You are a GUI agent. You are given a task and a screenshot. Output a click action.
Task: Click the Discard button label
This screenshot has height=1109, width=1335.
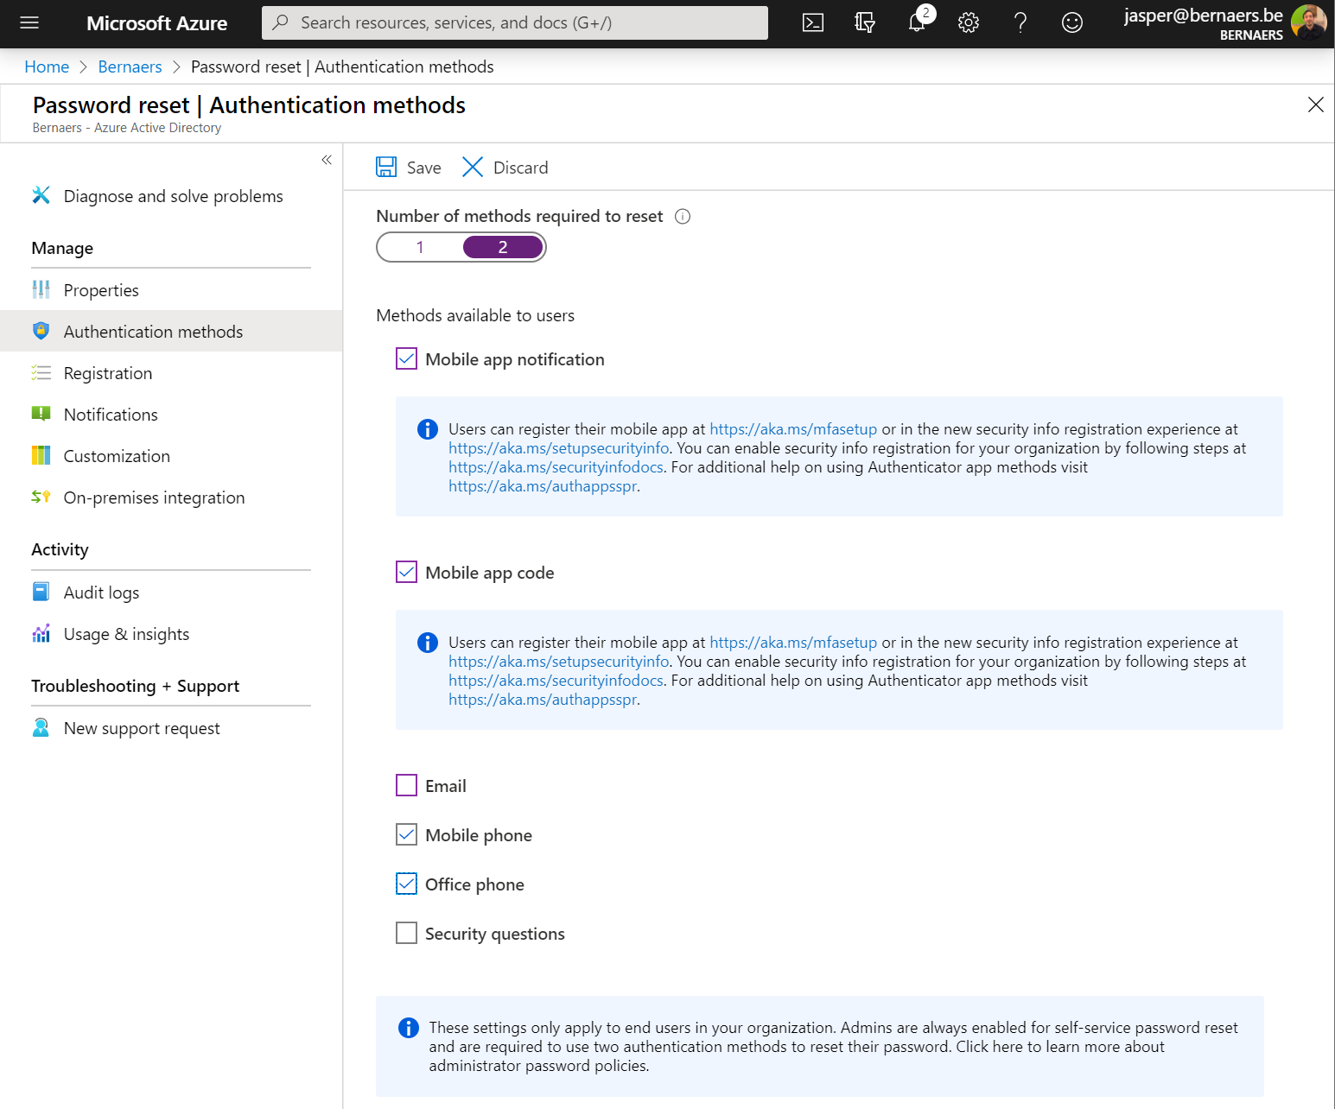pos(520,168)
